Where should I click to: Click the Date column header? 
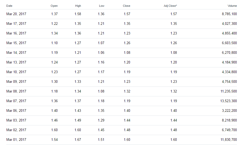click(x=9, y=6)
